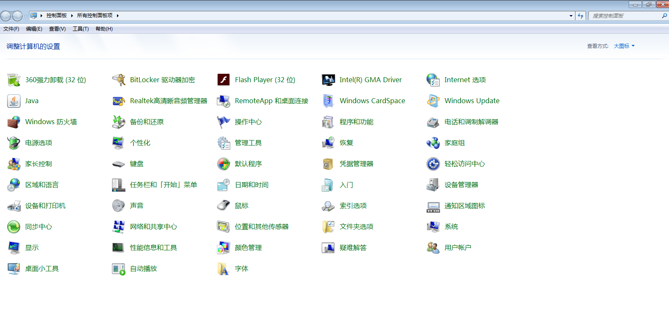Screen dimensions: 669x325
Task: Click the 电源选项 battery icon
Action: tap(14, 143)
